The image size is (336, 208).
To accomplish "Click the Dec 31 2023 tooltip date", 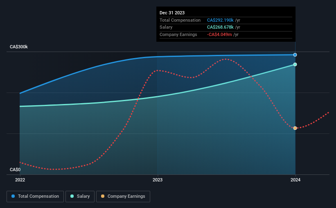I will coord(172,13).
